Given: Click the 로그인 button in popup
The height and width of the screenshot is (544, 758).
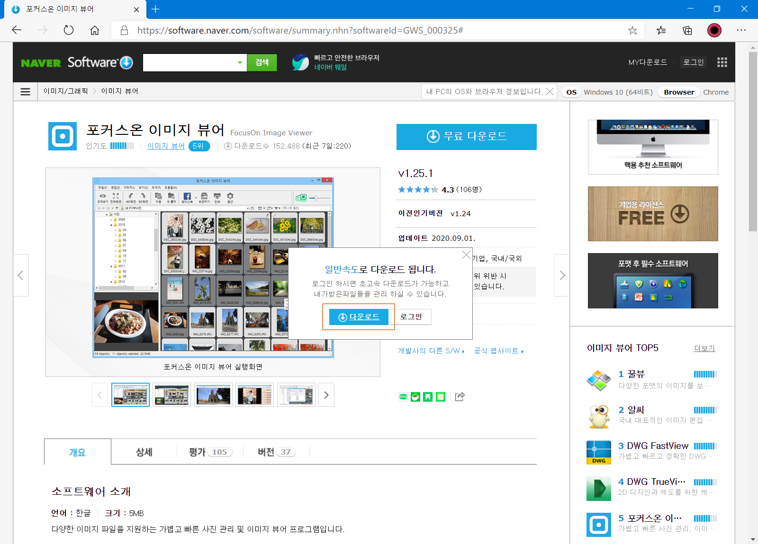Looking at the screenshot, I should coord(411,317).
